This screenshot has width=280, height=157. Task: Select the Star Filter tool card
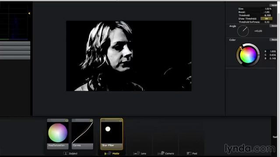point(112,134)
